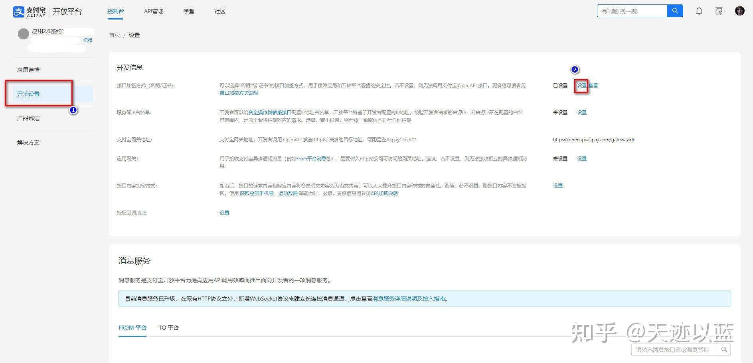Click the 开放平台 header title
Image resolution: width=753 pixels, height=363 pixels.
pos(67,12)
